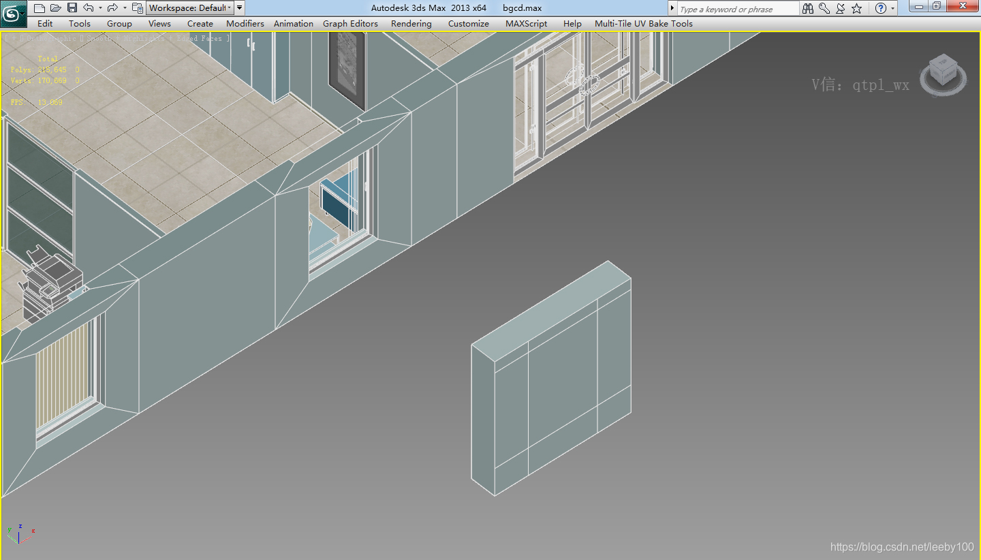Open Favorites star icon
Image resolution: width=981 pixels, height=560 pixels.
coord(857,9)
